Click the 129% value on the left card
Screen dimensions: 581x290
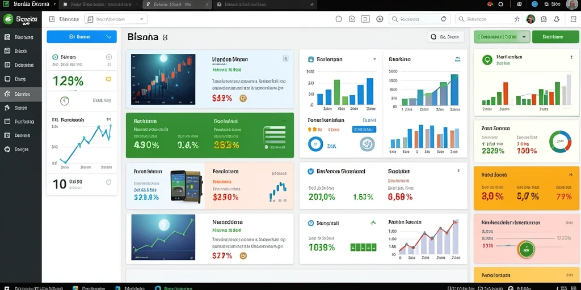click(68, 80)
